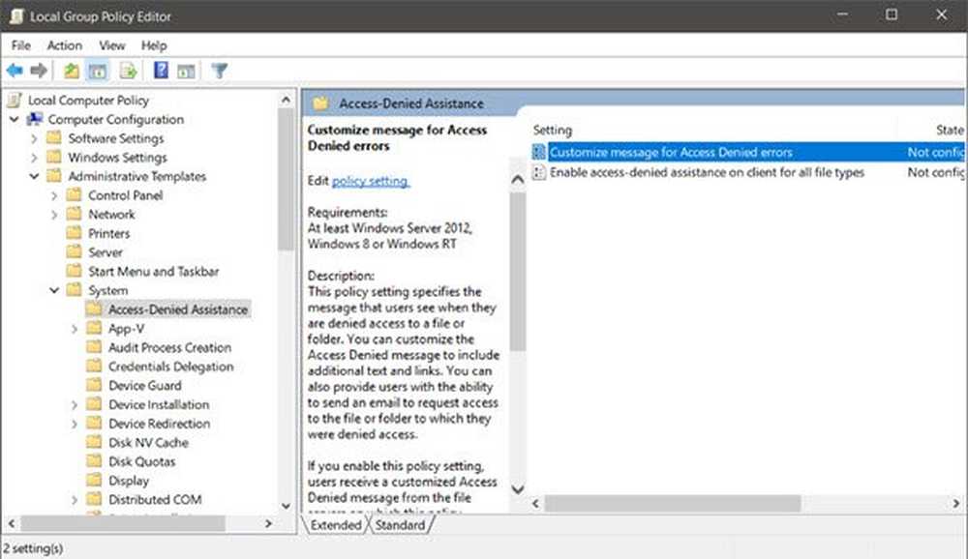This screenshot has height=559, width=968.
Task: Open the Action menu
Action: click(64, 45)
